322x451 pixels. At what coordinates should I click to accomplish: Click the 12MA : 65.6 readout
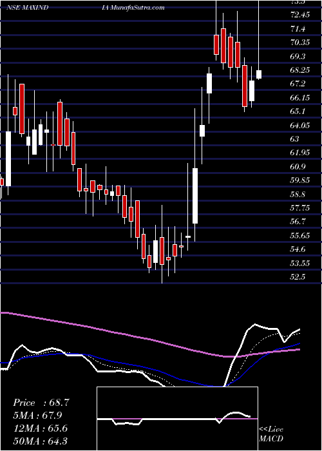40,428
